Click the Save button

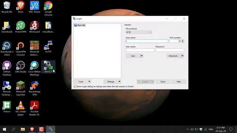tap(133, 56)
